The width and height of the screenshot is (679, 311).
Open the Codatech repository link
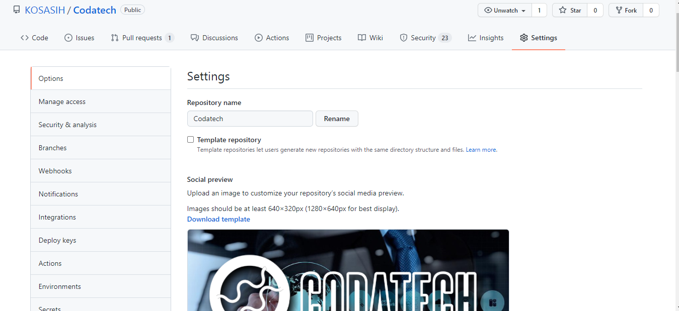95,10
